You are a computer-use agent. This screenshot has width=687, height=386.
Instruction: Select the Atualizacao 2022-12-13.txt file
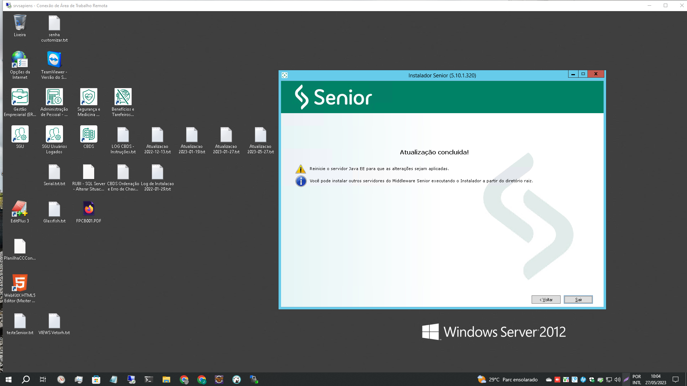158,140
